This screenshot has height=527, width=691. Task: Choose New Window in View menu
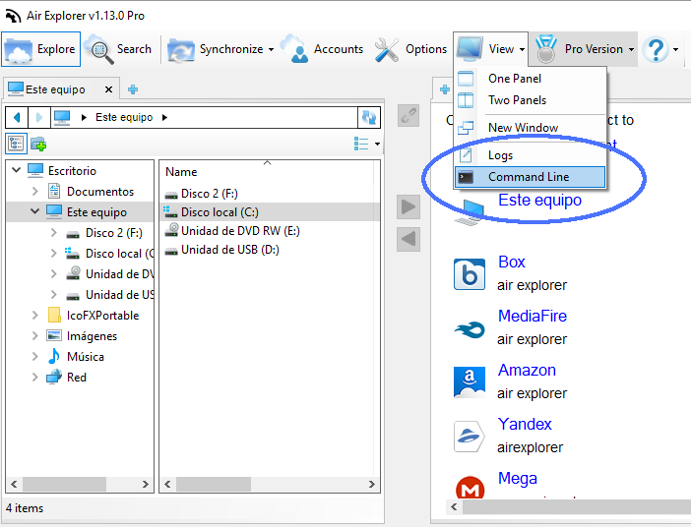(530, 128)
